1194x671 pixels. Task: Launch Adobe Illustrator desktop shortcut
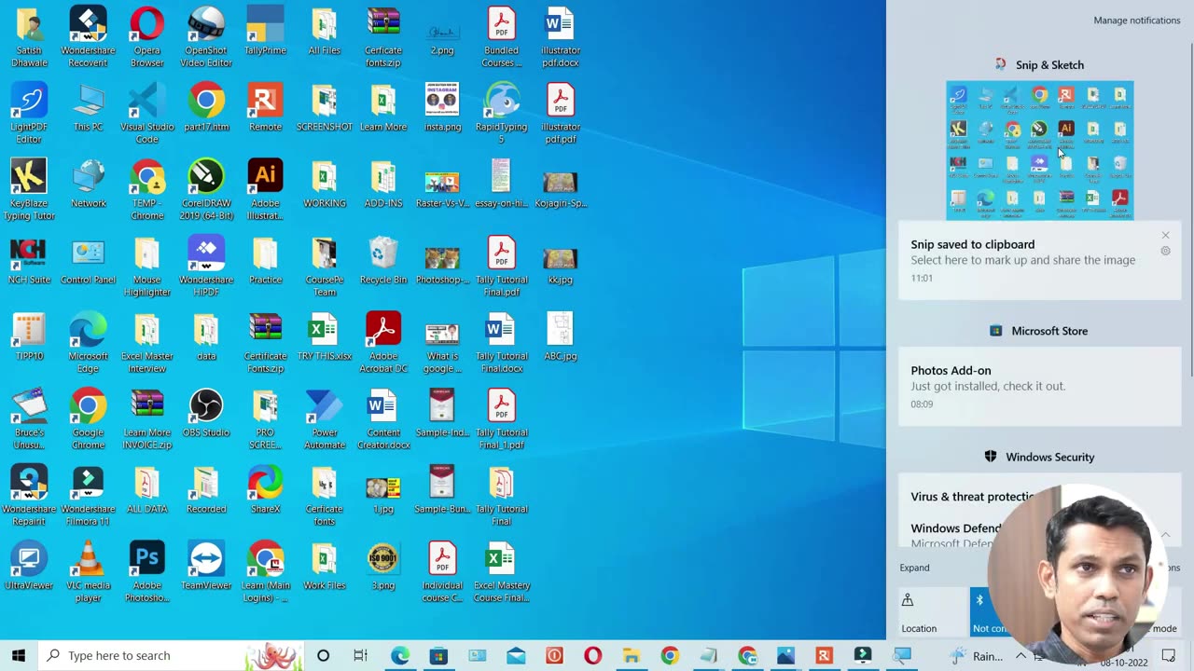point(265,190)
